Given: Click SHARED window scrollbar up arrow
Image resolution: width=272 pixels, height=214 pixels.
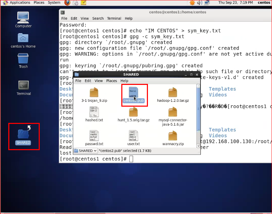Looking at the screenshot, I should pos(198,86).
